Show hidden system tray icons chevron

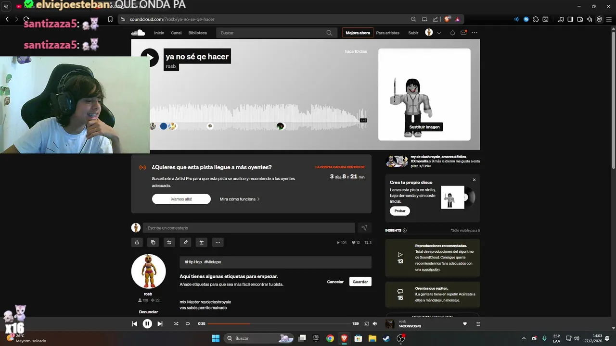pyautogui.click(x=525, y=338)
